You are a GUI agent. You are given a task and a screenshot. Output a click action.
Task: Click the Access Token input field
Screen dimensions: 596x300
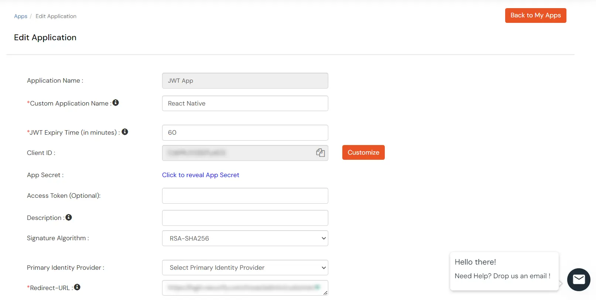(245, 196)
